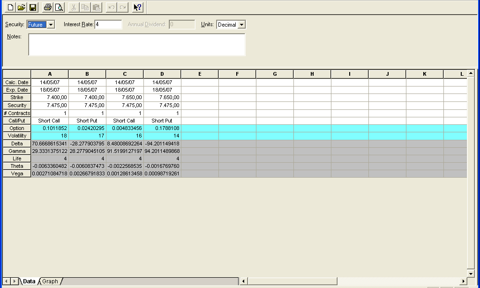This screenshot has width=480, height=288.
Task: Select column E header
Action: [200, 74]
